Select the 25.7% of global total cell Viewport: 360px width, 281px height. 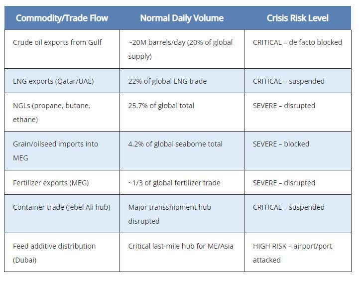click(x=161, y=106)
